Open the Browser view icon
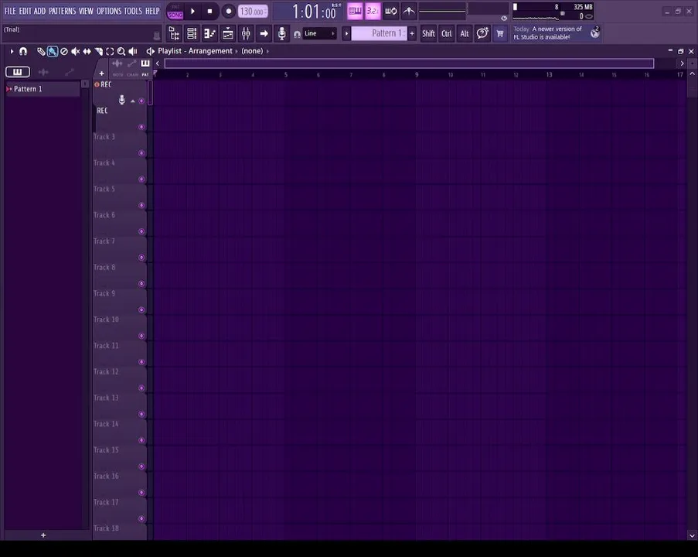Image resolution: width=698 pixels, height=557 pixels. pyautogui.click(x=174, y=33)
